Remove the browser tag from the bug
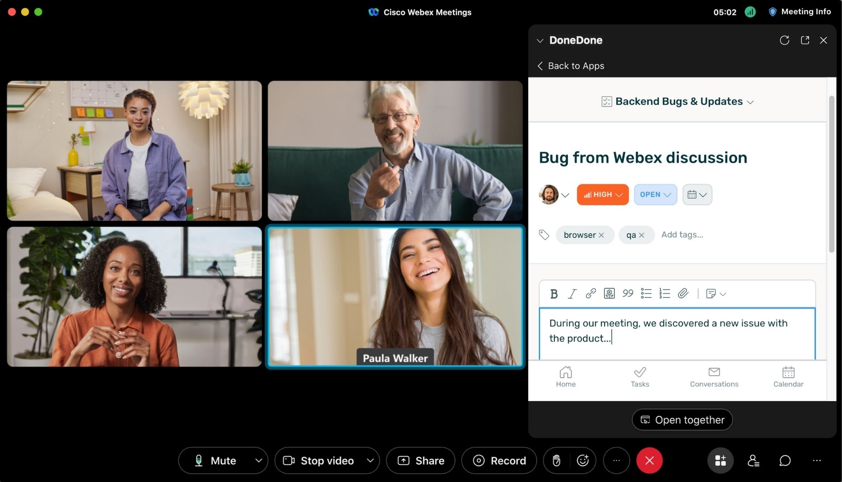The image size is (842, 482). click(x=602, y=235)
